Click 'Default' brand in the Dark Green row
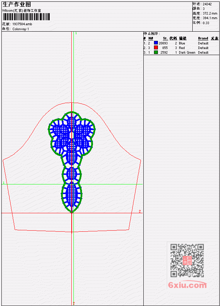 (x=203, y=53)
